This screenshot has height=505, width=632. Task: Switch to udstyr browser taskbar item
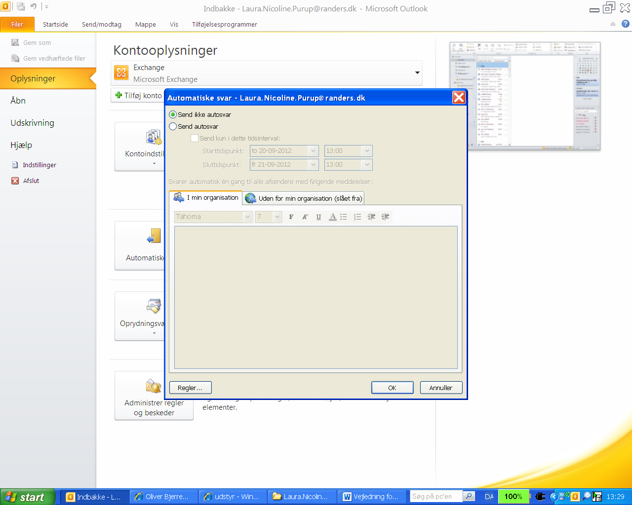[233, 497]
